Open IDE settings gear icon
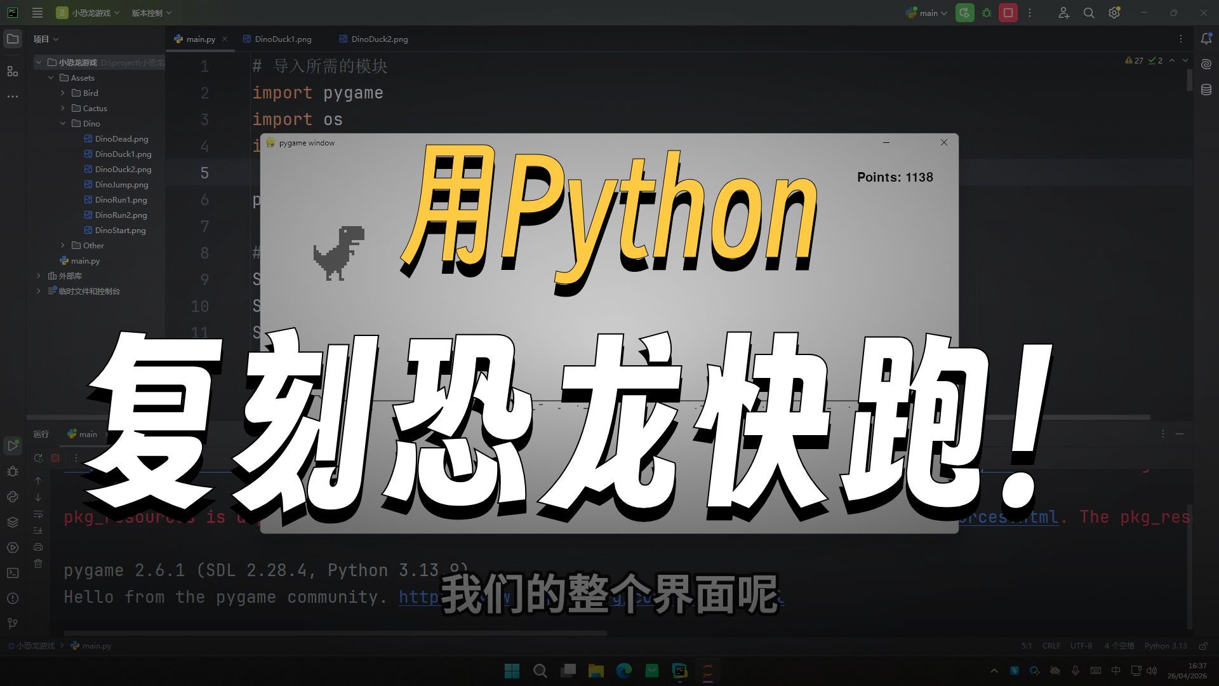1219x686 pixels. tap(1114, 13)
